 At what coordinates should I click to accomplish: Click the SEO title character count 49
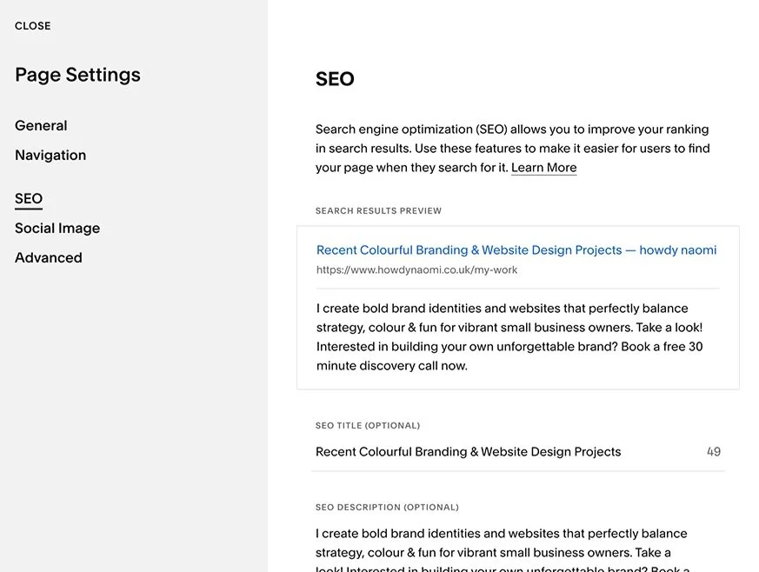(714, 452)
